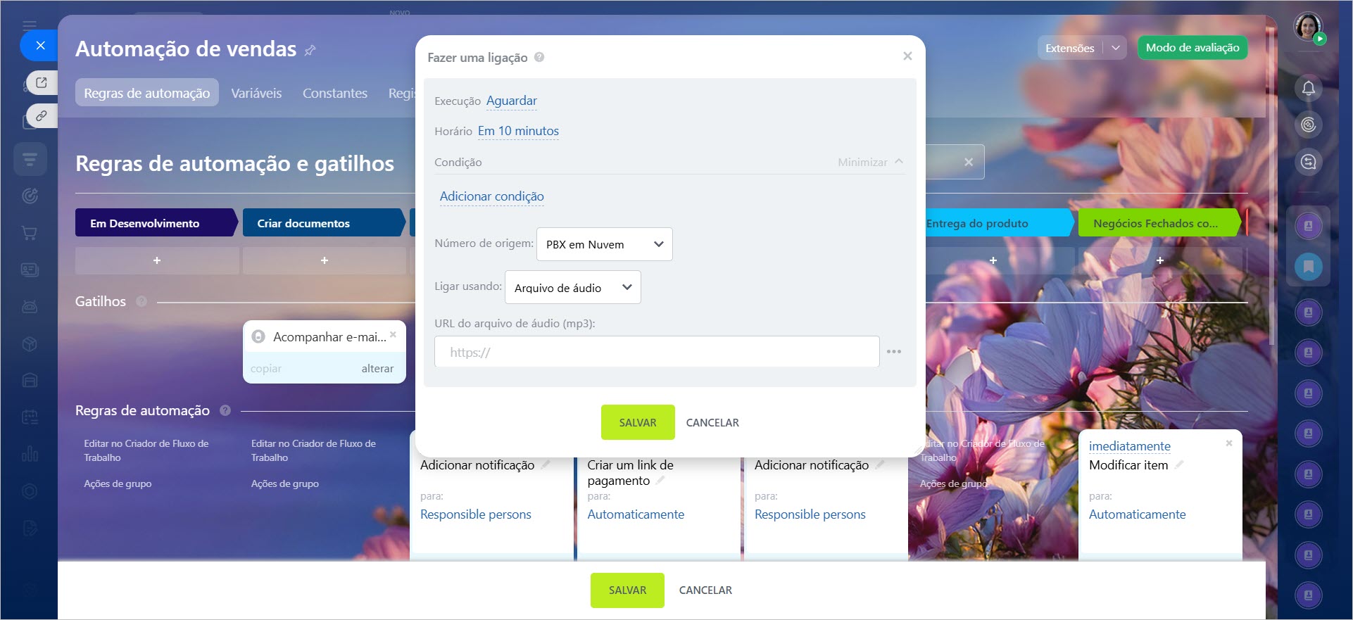Switch to the Constantes tab
The image size is (1353, 620).
point(335,93)
